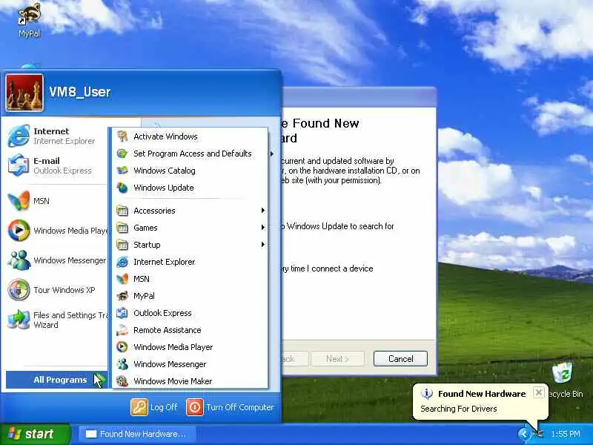The height and width of the screenshot is (445, 593).
Task: Launch MSN butterfly icon in left pane
Action: (19, 201)
